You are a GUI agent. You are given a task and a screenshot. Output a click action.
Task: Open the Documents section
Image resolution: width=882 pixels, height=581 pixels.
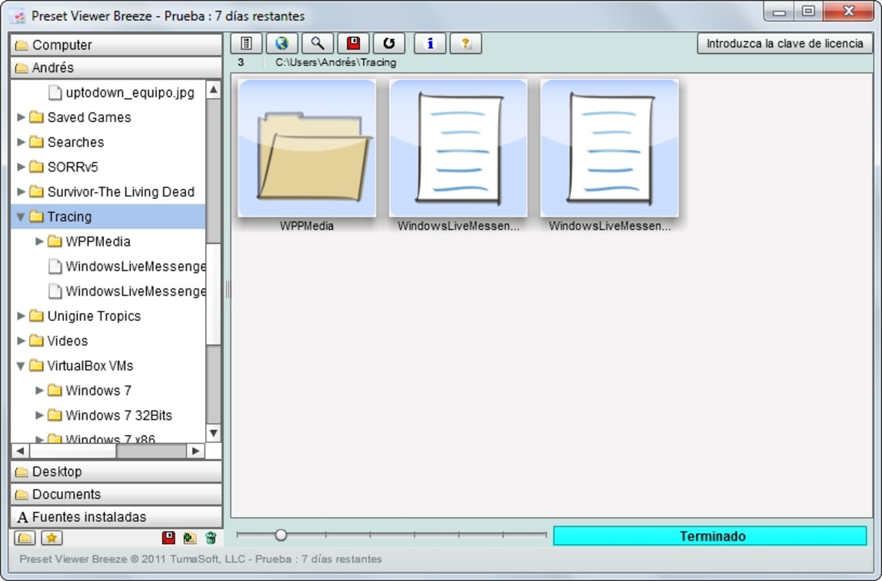(x=116, y=494)
